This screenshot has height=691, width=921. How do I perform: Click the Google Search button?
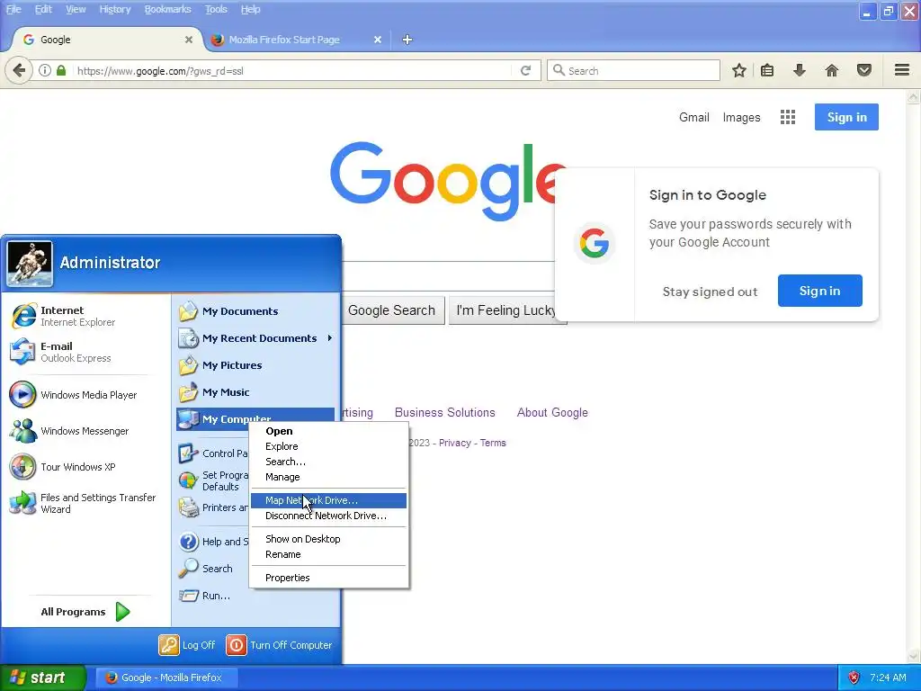pos(392,310)
